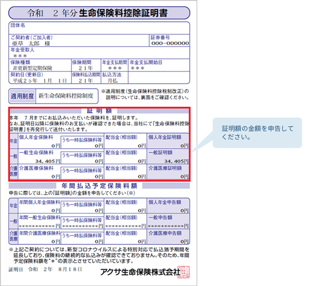Image resolution: width=316 pixels, height=286 pixels.
Task: Click the 介護医療申告額 label
Action: pyautogui.click(x=165, y=233)
